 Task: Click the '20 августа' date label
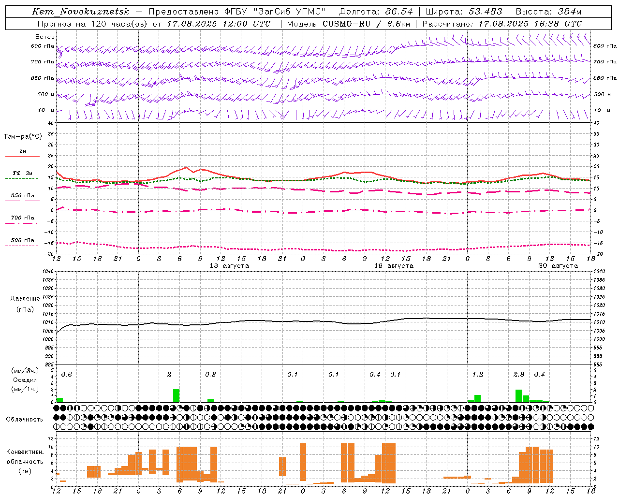click(558, 266)
